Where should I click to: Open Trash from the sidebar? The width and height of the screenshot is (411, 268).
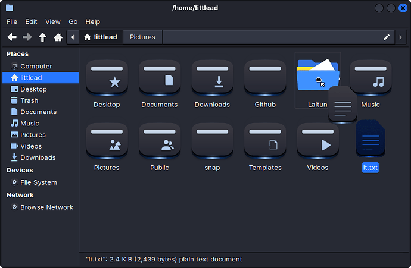(41, 100)
